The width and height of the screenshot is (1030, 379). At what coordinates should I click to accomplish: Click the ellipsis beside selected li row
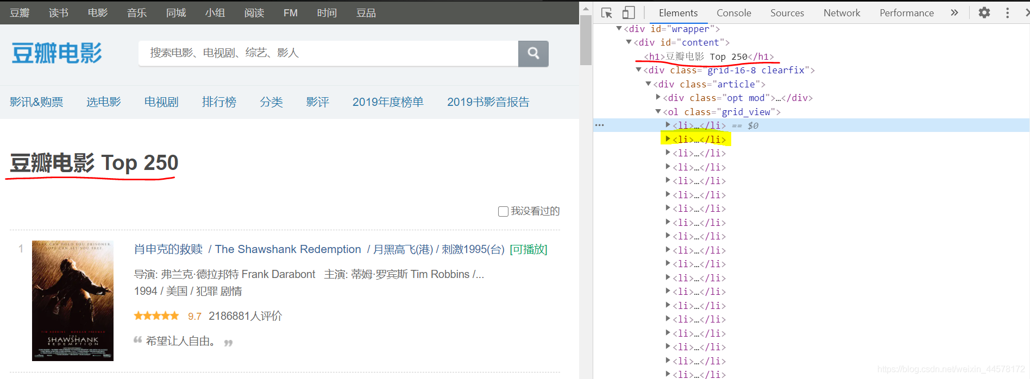(x=599, y=125)
